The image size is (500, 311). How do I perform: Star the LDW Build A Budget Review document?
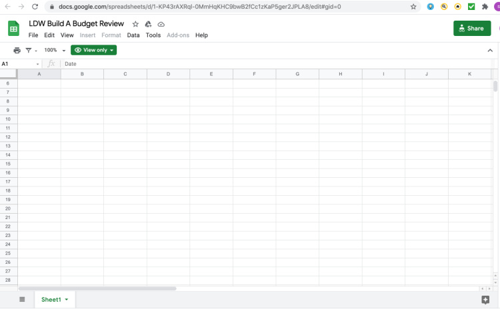136,24
